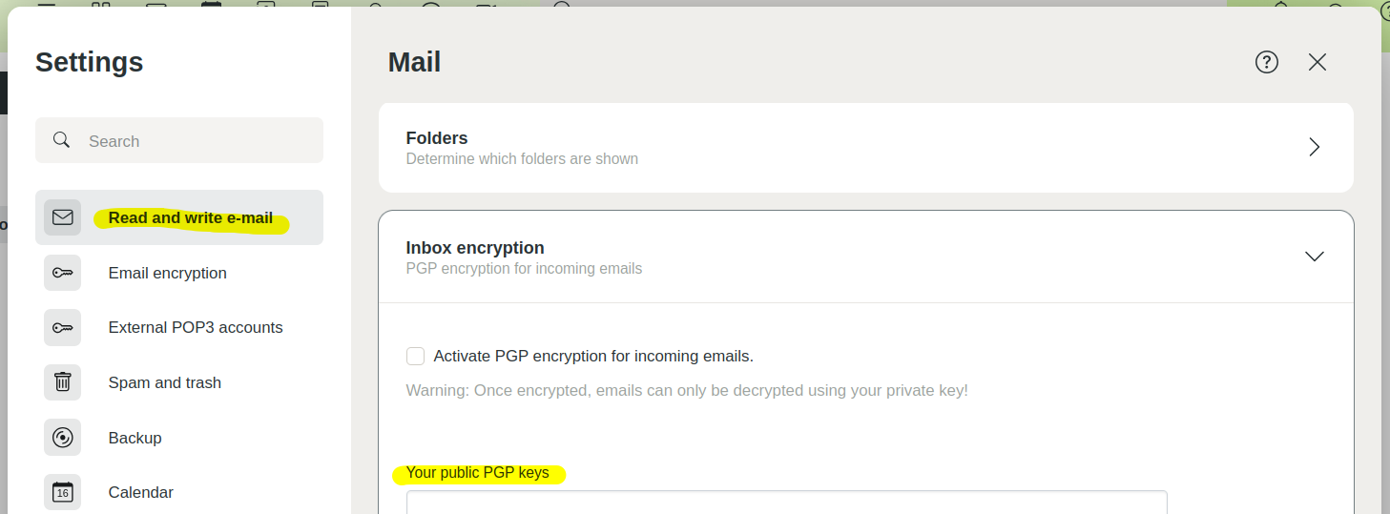Open help with the question mark icon
Viewport: 1390px width, 514px height.
coord(1266,62)
